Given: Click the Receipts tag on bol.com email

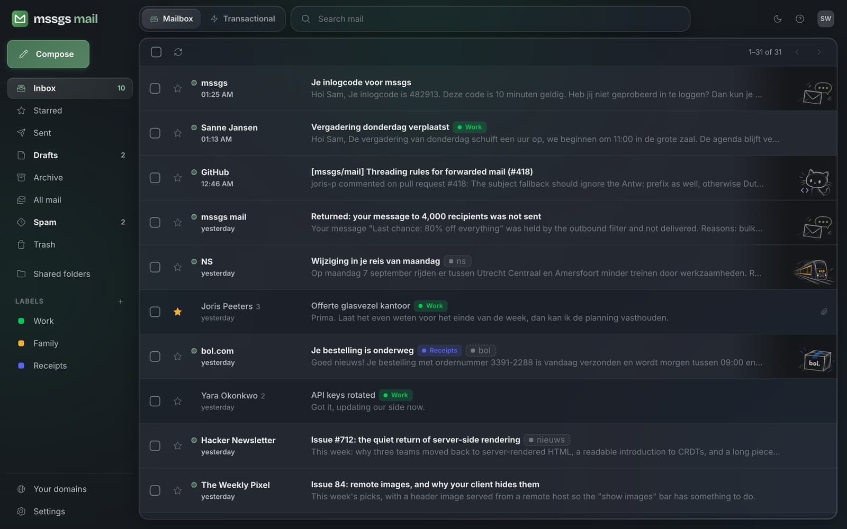Looking at the screenshot, I should click(439, 350).
